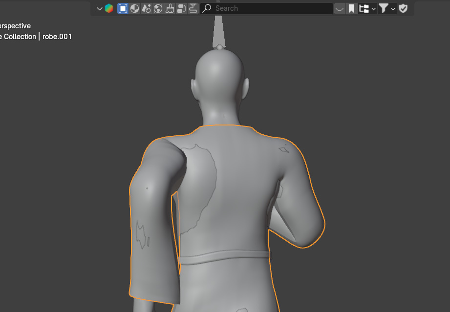The image size is (450, 312).
Task: Choose the globe HDR/world icon
Action: tap(158, 9)
